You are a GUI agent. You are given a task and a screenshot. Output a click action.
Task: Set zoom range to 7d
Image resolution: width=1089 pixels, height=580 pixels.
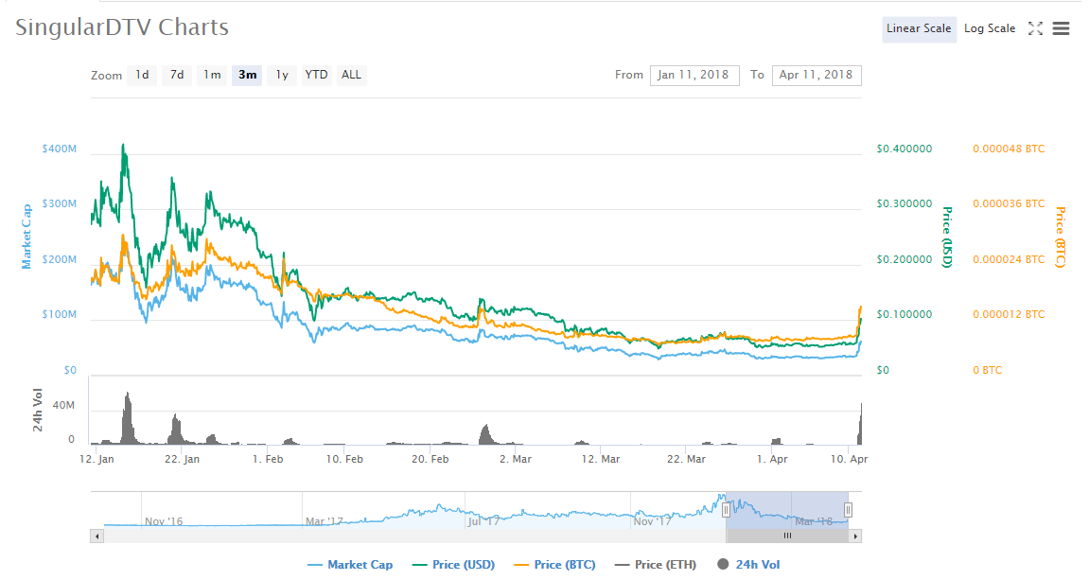click(177, 75)
